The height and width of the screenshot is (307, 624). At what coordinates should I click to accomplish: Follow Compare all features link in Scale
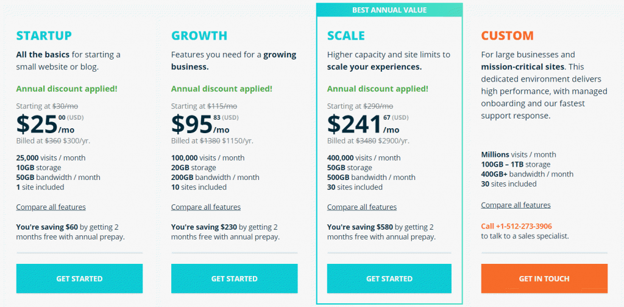coord(362,207)
